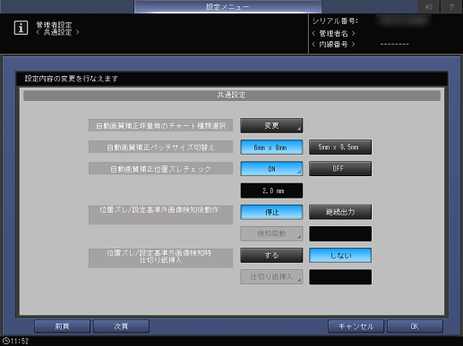This screenshot has height=346, width=463.
Task: Open the 変更 chart type selection button
Action: coord(271,125)
